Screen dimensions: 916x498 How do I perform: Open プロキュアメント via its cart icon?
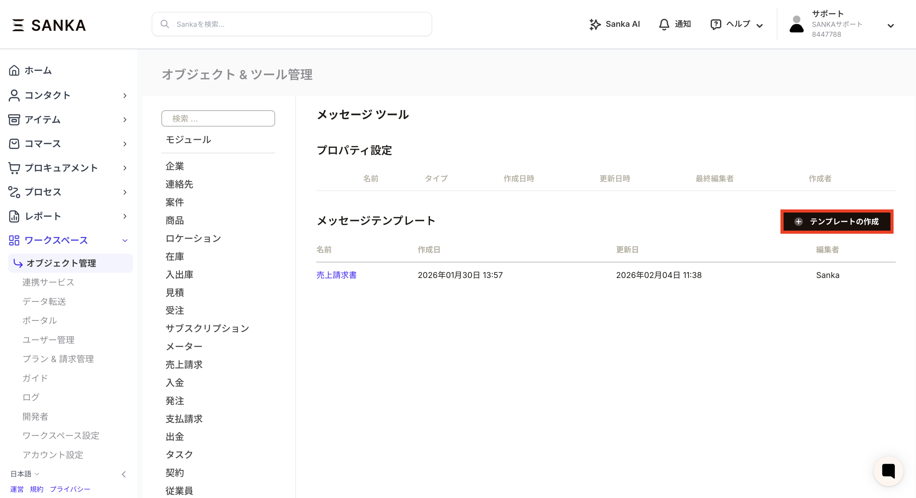click(14, 168)
